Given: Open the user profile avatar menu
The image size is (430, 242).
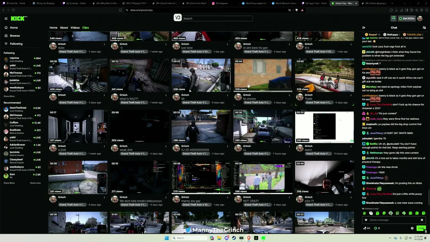Looking at the screenshot, I should (x=420, y=18).
